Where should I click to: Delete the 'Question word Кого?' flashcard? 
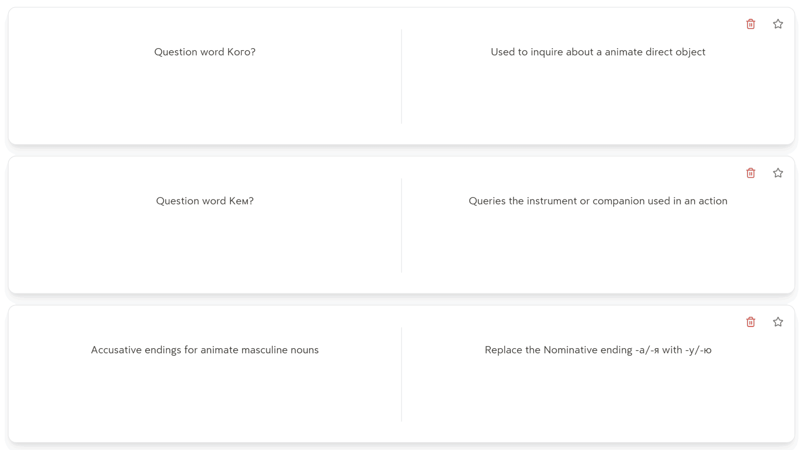coord(750,24)
